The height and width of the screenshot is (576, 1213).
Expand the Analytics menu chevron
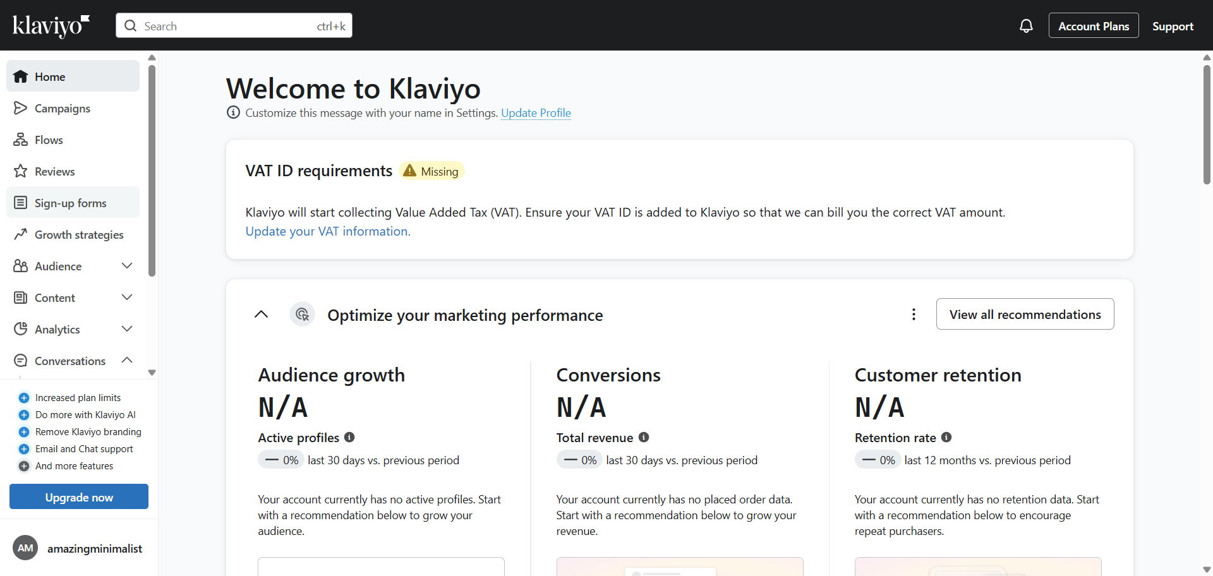pos(127,329)
